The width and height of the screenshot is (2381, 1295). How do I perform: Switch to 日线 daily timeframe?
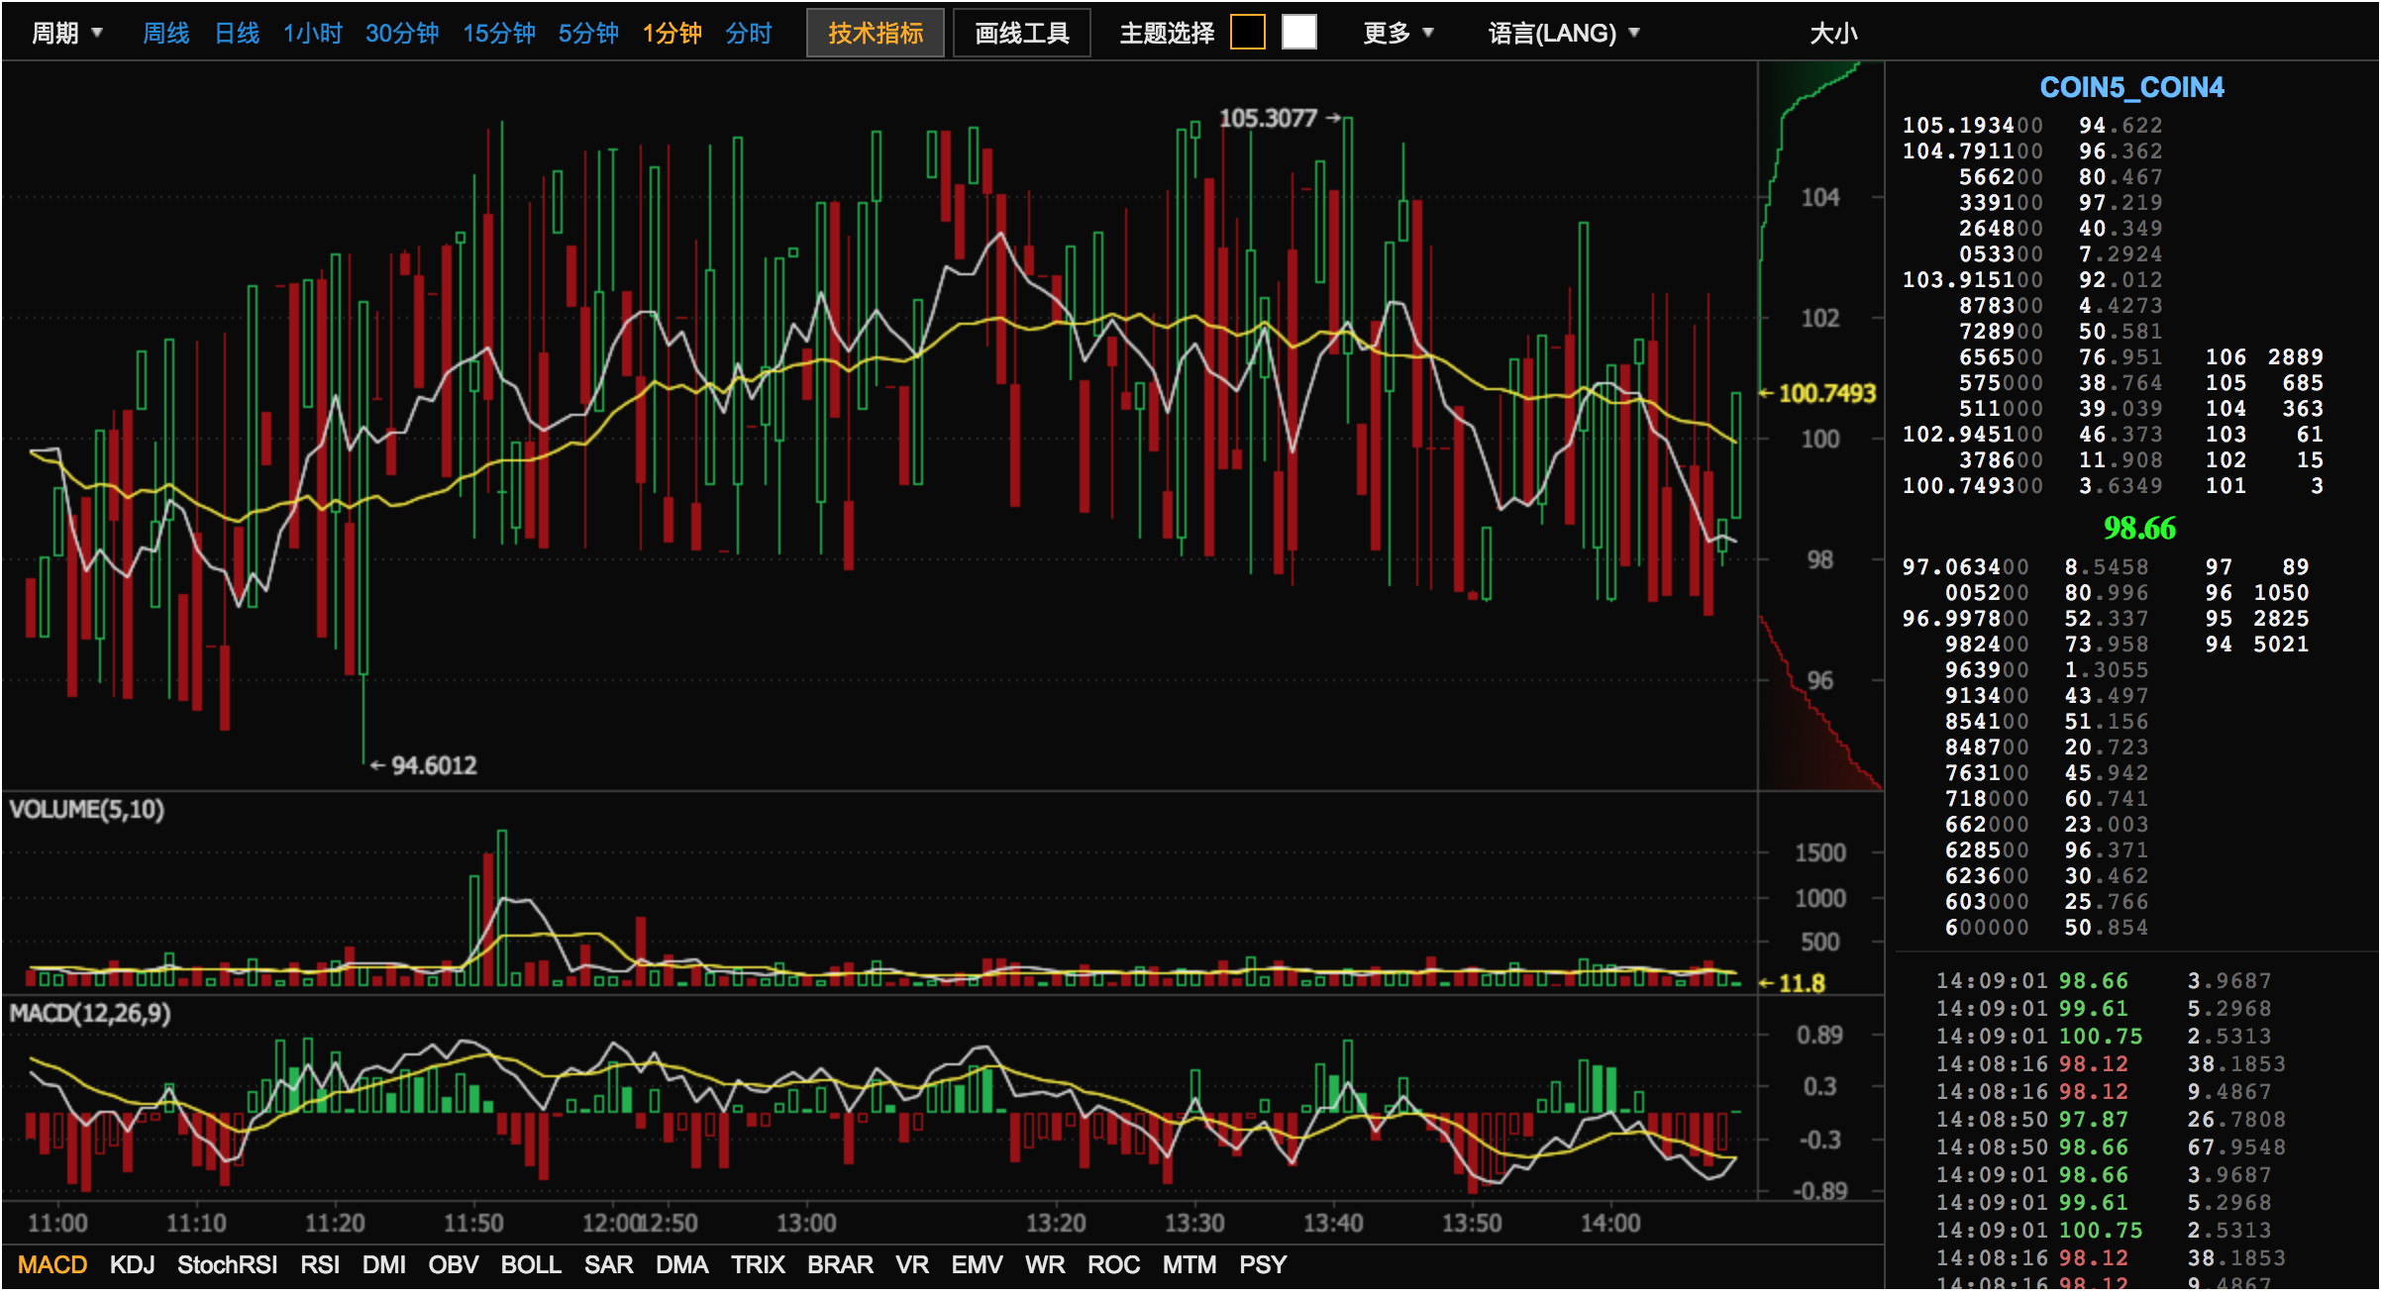coord(237,33)
